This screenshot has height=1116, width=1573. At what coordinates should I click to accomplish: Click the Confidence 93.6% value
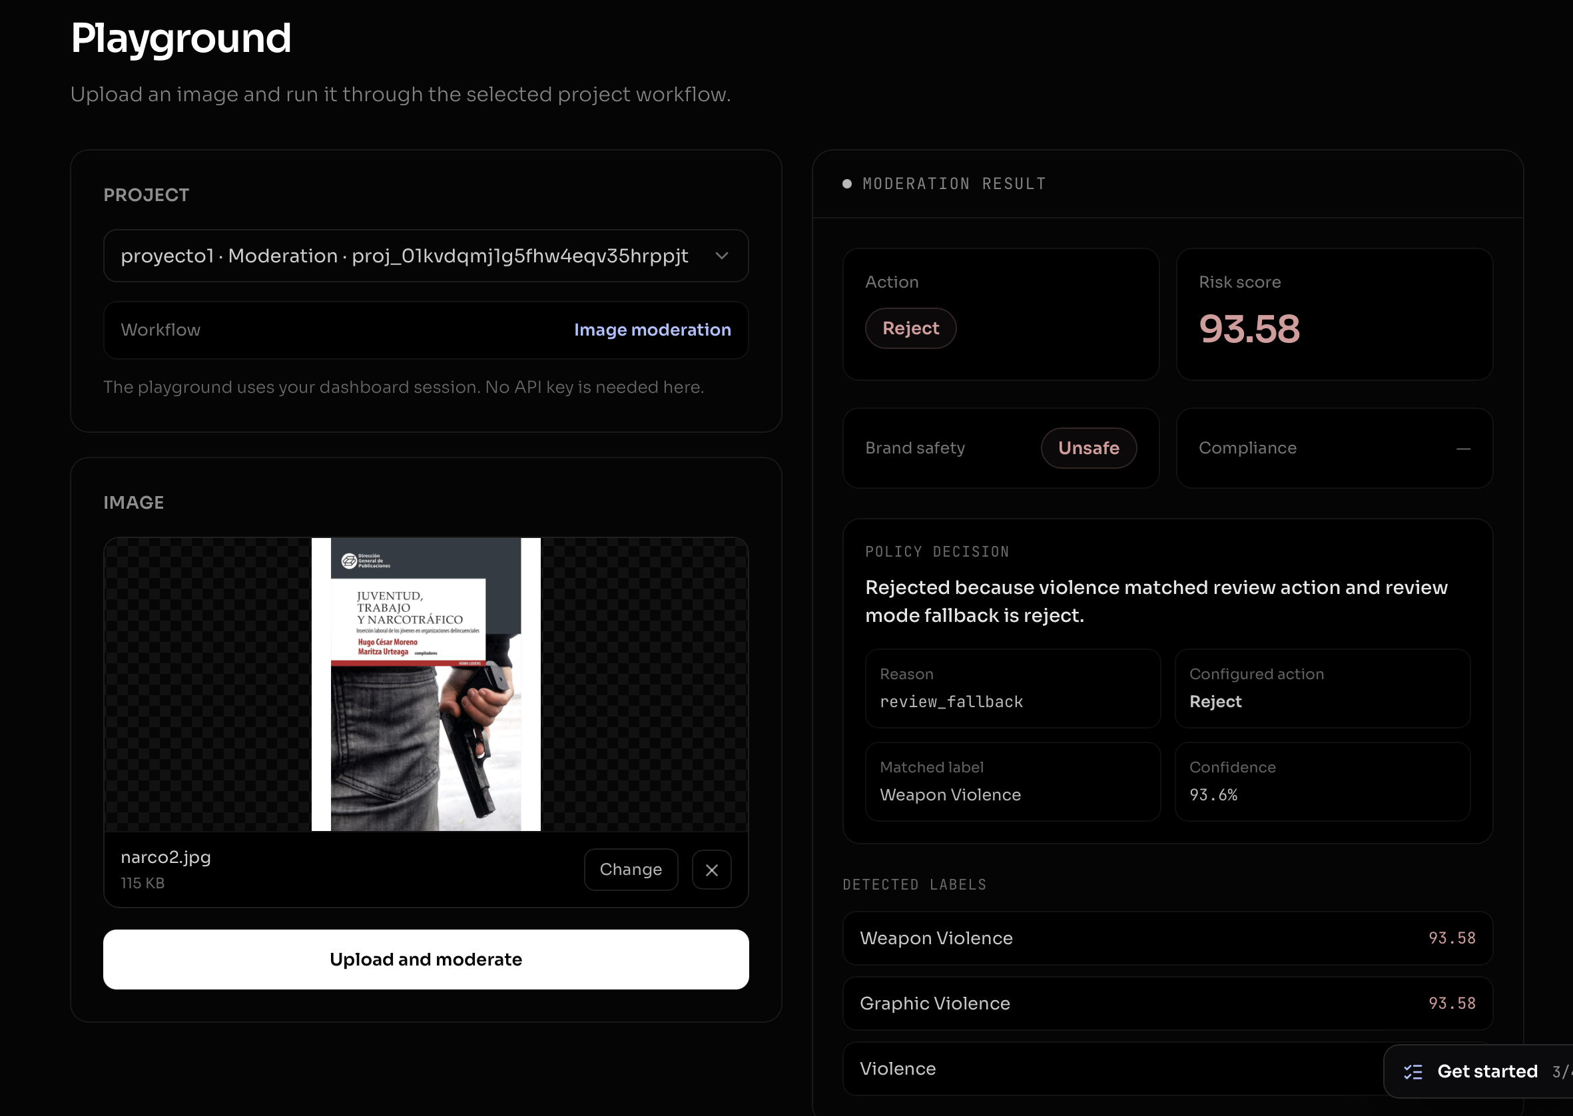coord(1213,794)
